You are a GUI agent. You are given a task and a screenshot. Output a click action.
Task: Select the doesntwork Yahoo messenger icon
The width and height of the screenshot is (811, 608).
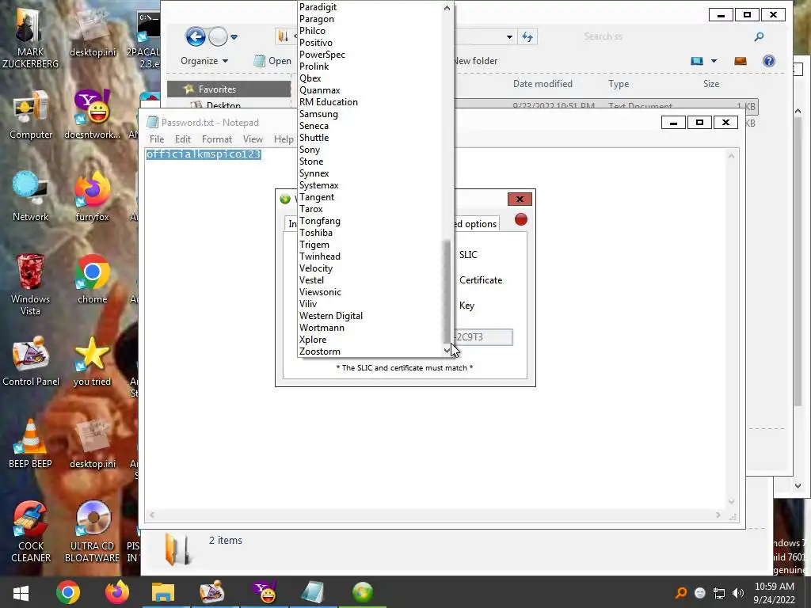tap(92, 115)
